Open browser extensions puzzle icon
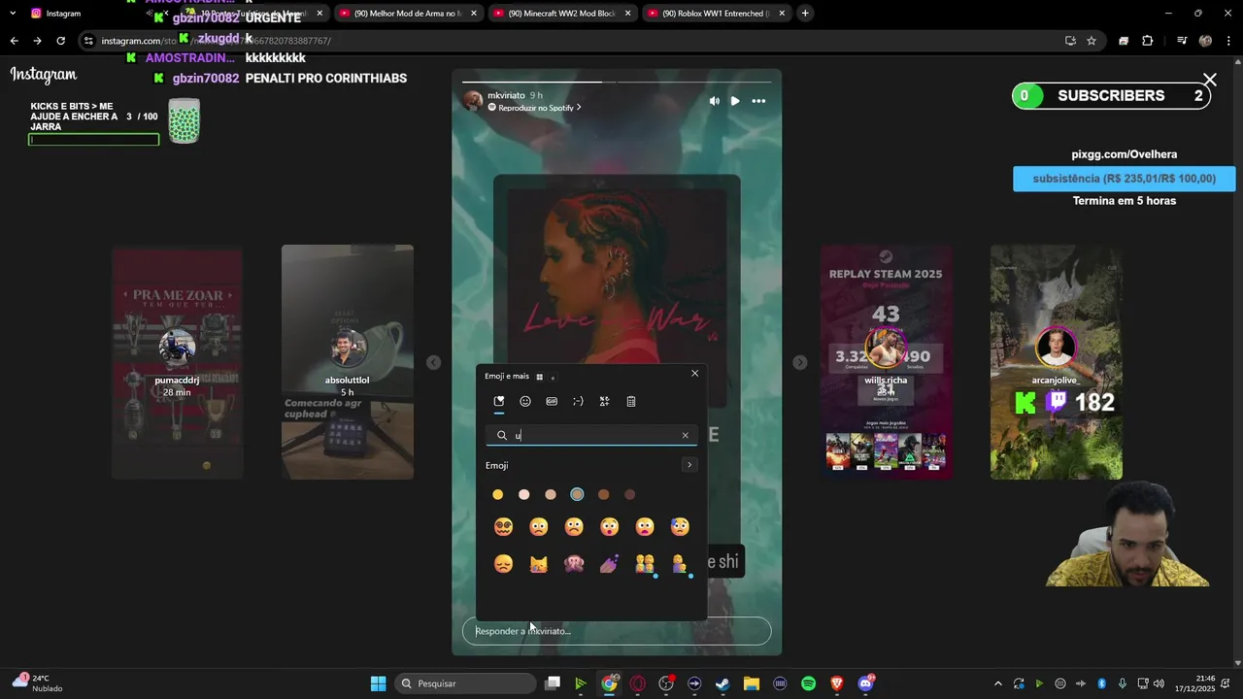The height and width of the screenshot is (699, 1243). tap(1147, 41)
